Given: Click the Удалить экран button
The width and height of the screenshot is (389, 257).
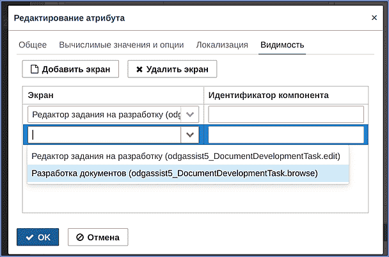Looking at the screenshot, I should click(172, 69).
